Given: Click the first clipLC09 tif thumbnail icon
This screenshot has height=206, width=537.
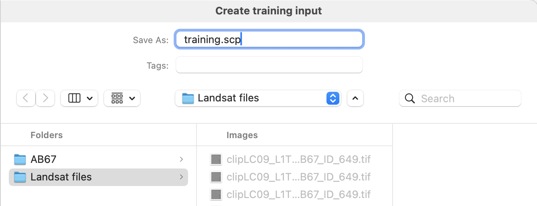Looking at the screenshot, I should tap(216, 160).
